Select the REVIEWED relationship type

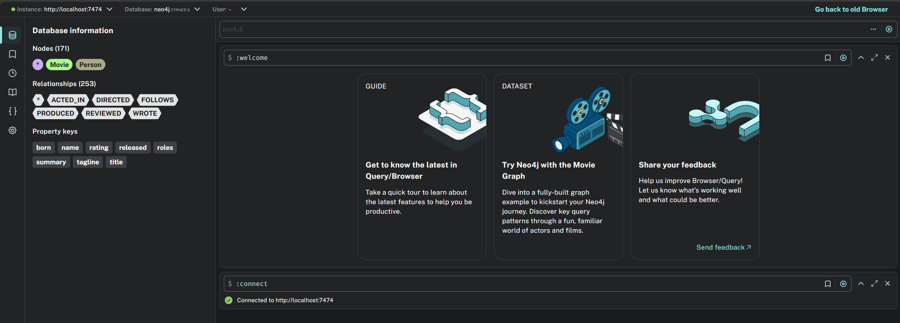[103, 113]
